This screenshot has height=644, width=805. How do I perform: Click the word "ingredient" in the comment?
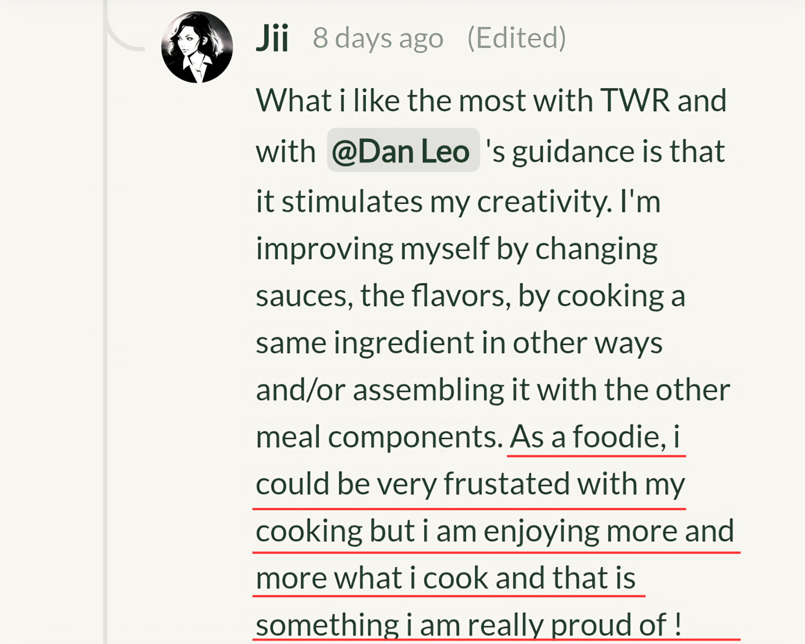[404, 343]
